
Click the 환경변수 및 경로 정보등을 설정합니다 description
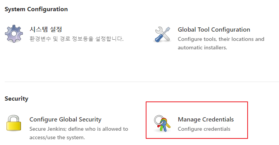pos(76,39)
